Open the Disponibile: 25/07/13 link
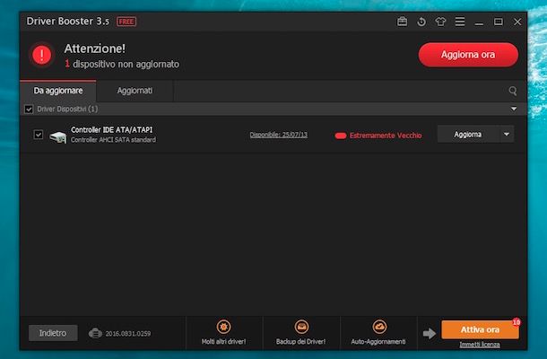 click(x=279, y=135)
